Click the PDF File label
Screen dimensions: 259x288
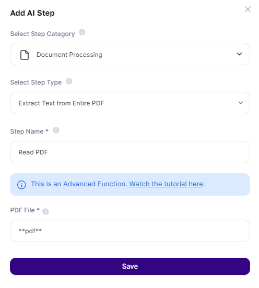point(25,210)
